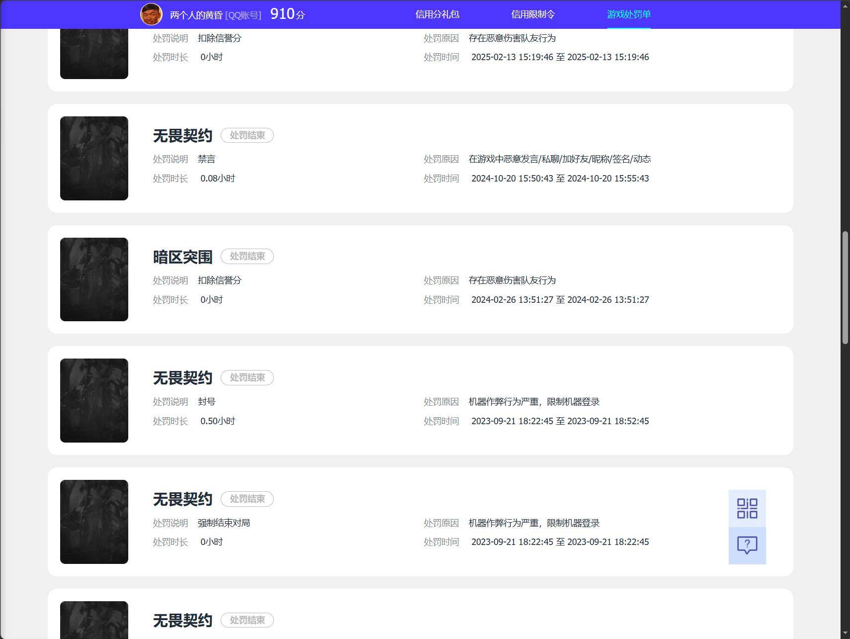Image resolution: width=850 pixels, height=639 pixels.
Task: Click the 2024-02-26 13:51:27 penalty time
Action: click(x=560, y=300)
